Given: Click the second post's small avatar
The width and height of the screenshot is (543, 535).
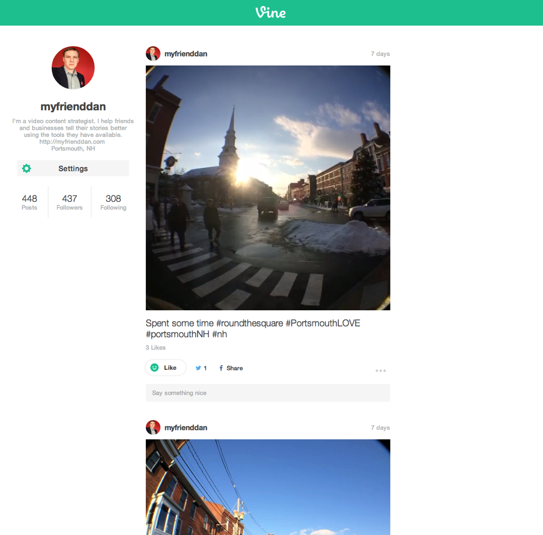Looking at the screenshot, I should [153, 428].
